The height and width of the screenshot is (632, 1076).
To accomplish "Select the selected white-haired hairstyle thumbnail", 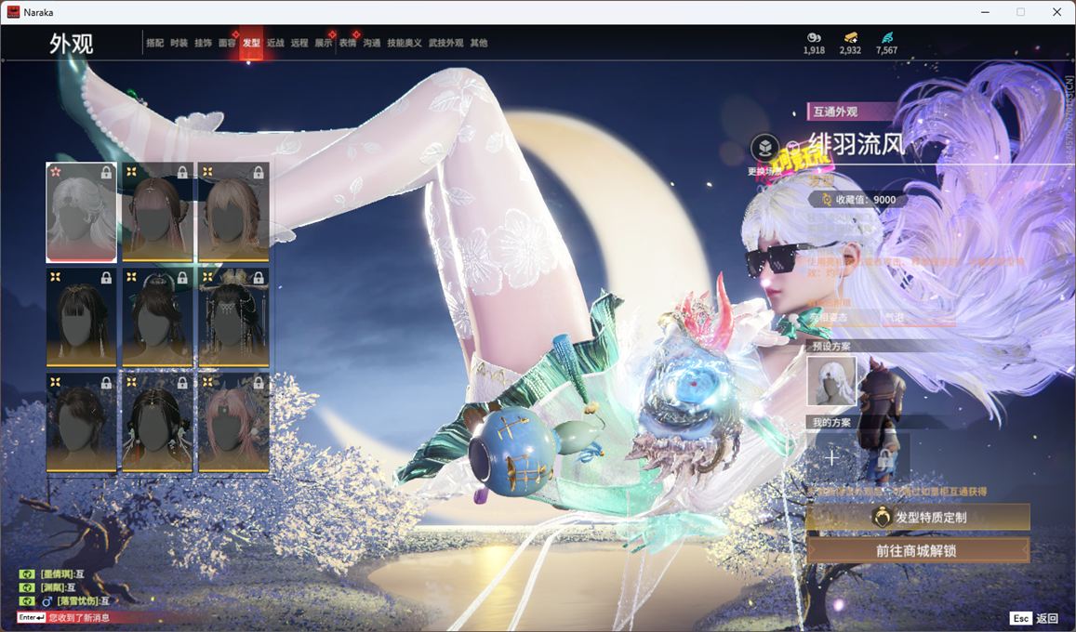I will pos(81,213).
